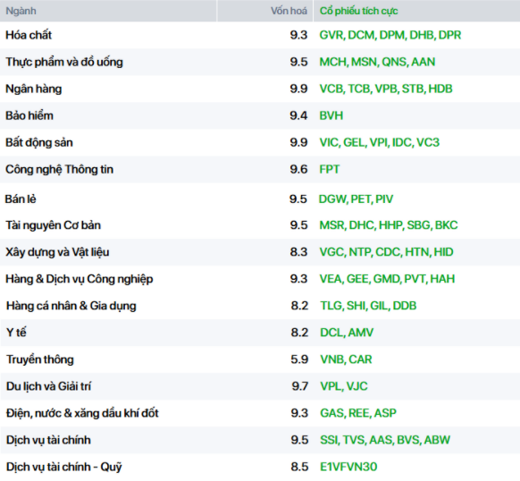
Task: Select the Thực phẩm và đồ uống row
Action: pyautogui.click(x=260, y=62)
